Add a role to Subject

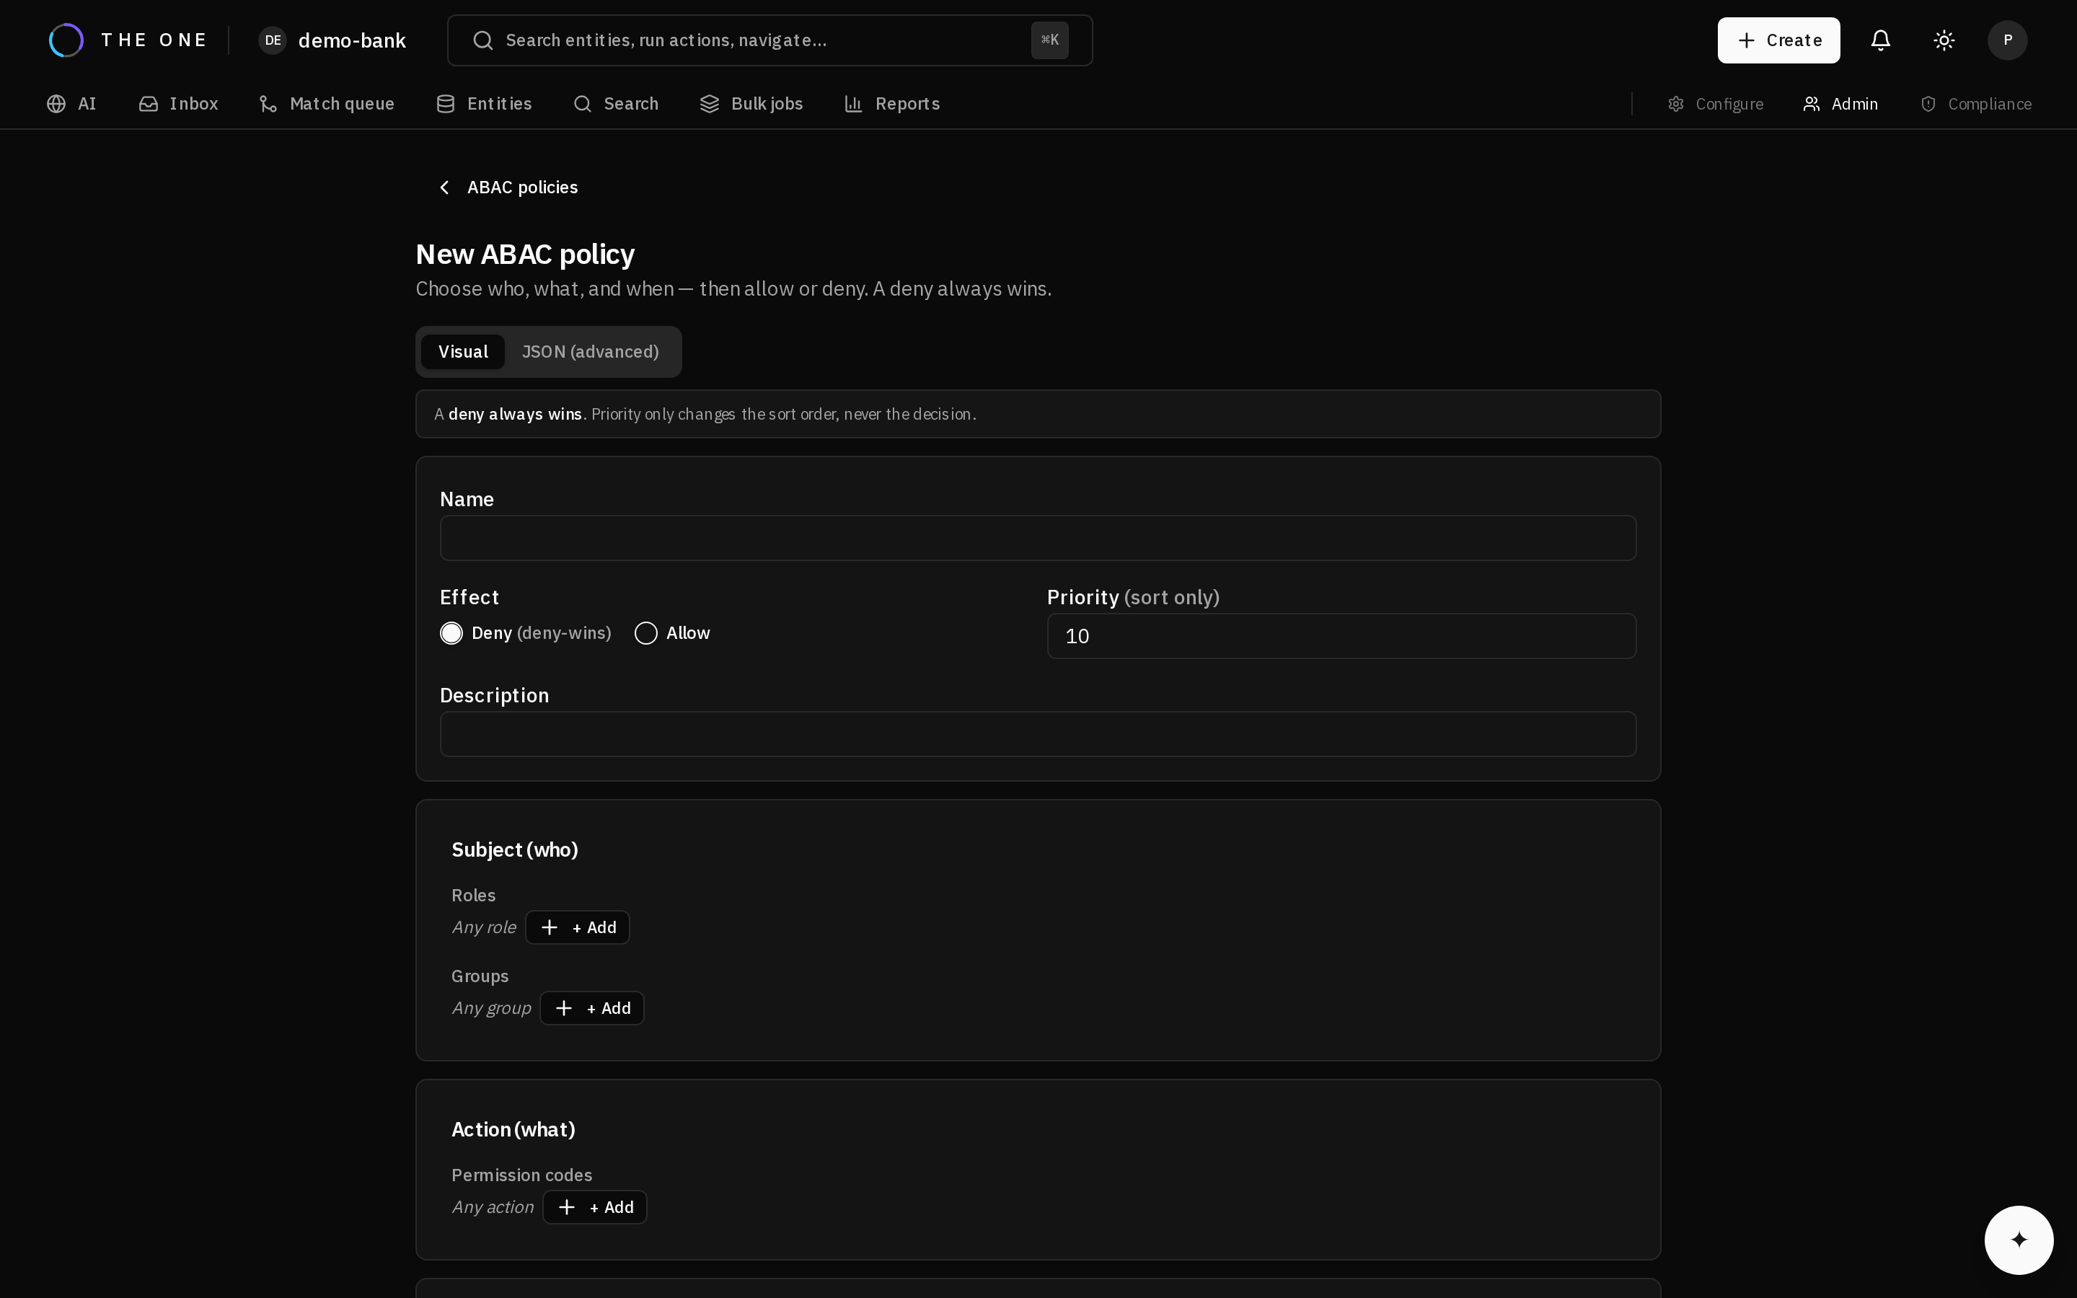(x=578, y=927)
